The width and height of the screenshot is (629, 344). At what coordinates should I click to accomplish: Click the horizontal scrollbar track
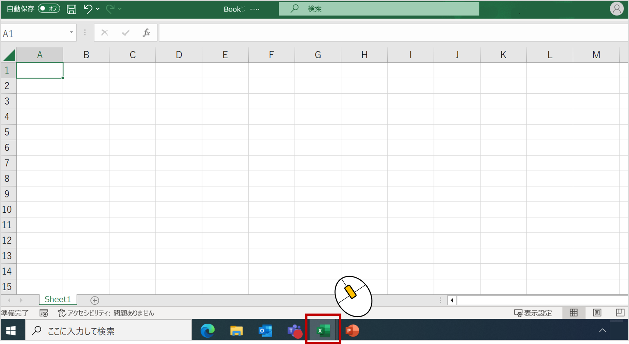(x=543, y=300)
